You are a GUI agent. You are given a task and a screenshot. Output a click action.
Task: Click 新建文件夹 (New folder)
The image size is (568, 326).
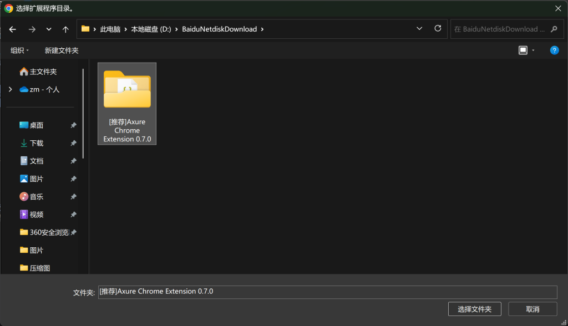click(x=62, y=50)
